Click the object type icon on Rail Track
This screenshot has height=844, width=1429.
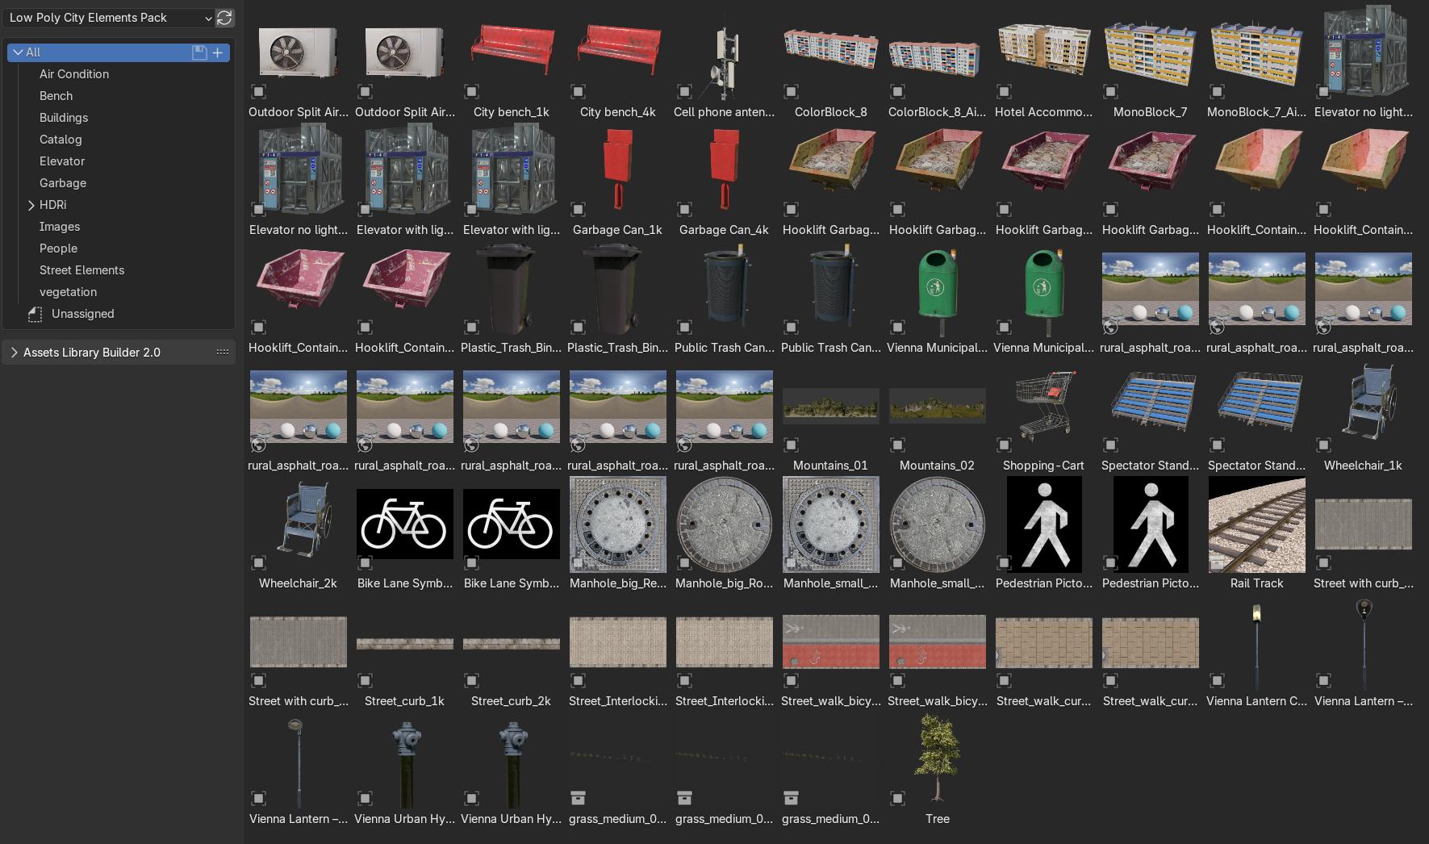click(x=1217, y=563)
